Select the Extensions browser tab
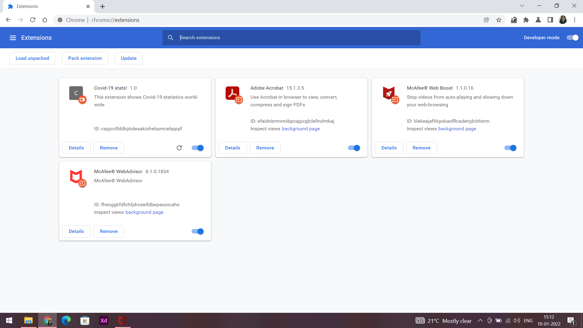 pos(46,6)
